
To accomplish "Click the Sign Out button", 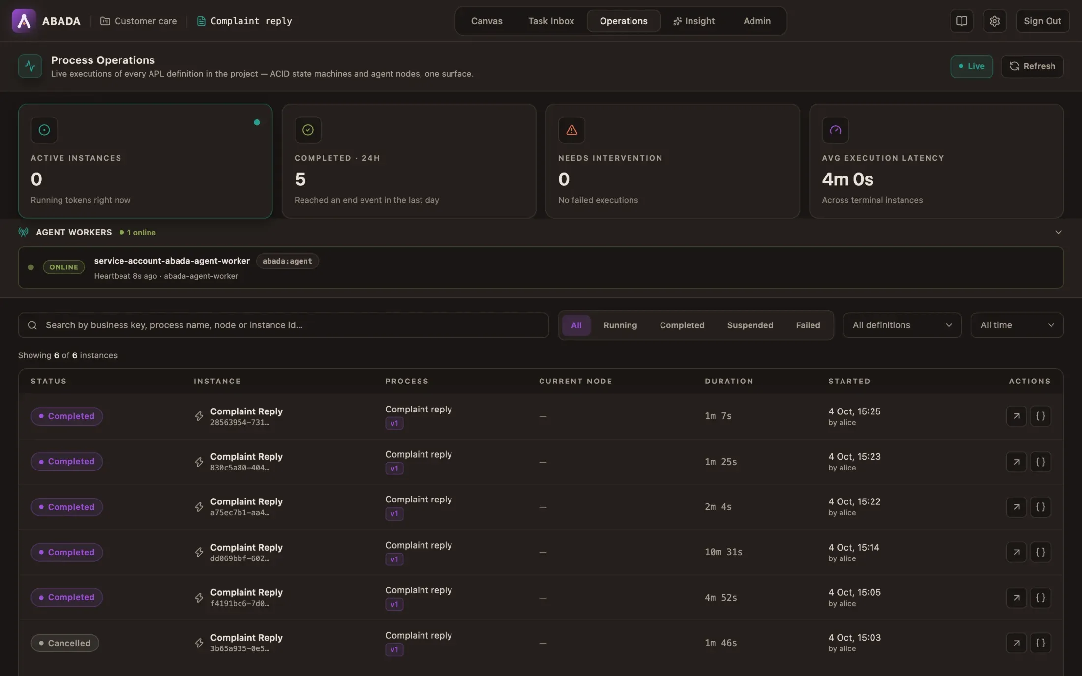I will 1042,21.
